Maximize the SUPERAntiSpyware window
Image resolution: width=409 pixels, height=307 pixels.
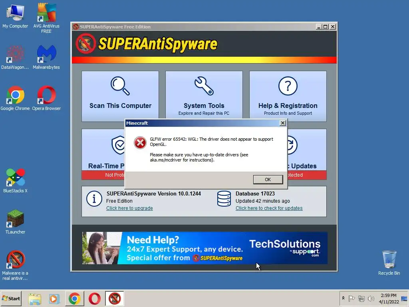click(x=325, y=27)
